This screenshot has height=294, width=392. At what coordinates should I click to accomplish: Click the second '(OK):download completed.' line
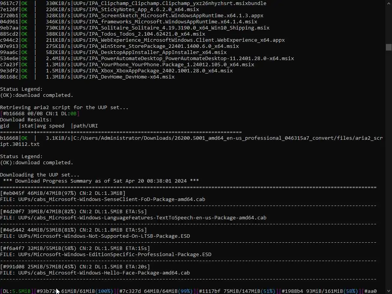[x=37, y=162]
